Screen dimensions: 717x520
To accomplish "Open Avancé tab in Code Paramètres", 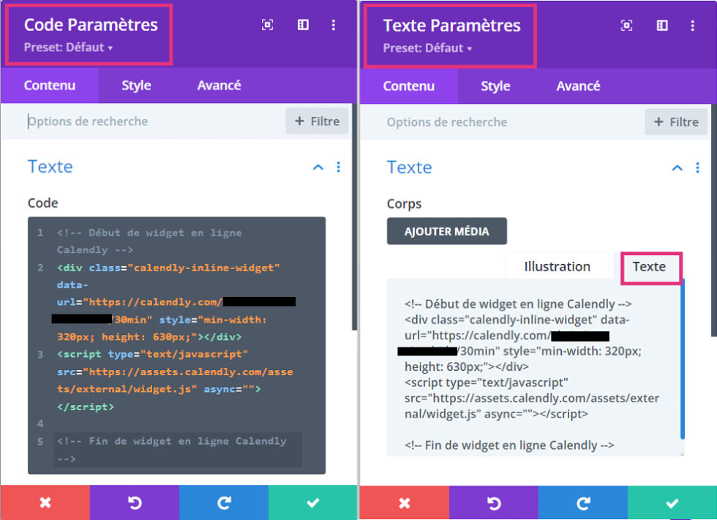I will pyautogui.click(x=219, y=86).
